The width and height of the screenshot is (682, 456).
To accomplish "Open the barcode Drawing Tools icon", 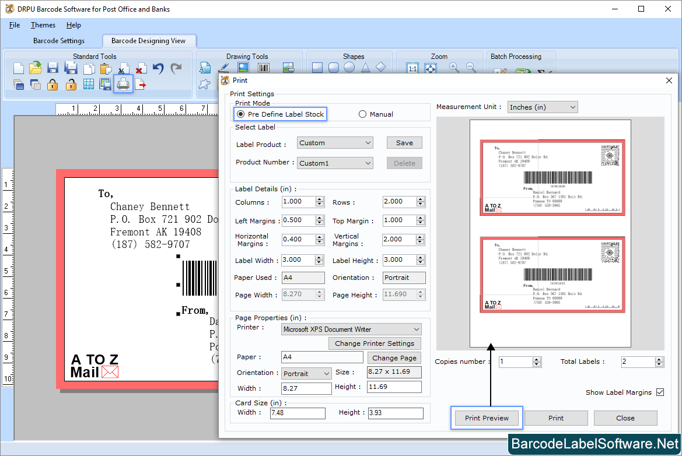I will pyautogui.click(x=263, y=68).
